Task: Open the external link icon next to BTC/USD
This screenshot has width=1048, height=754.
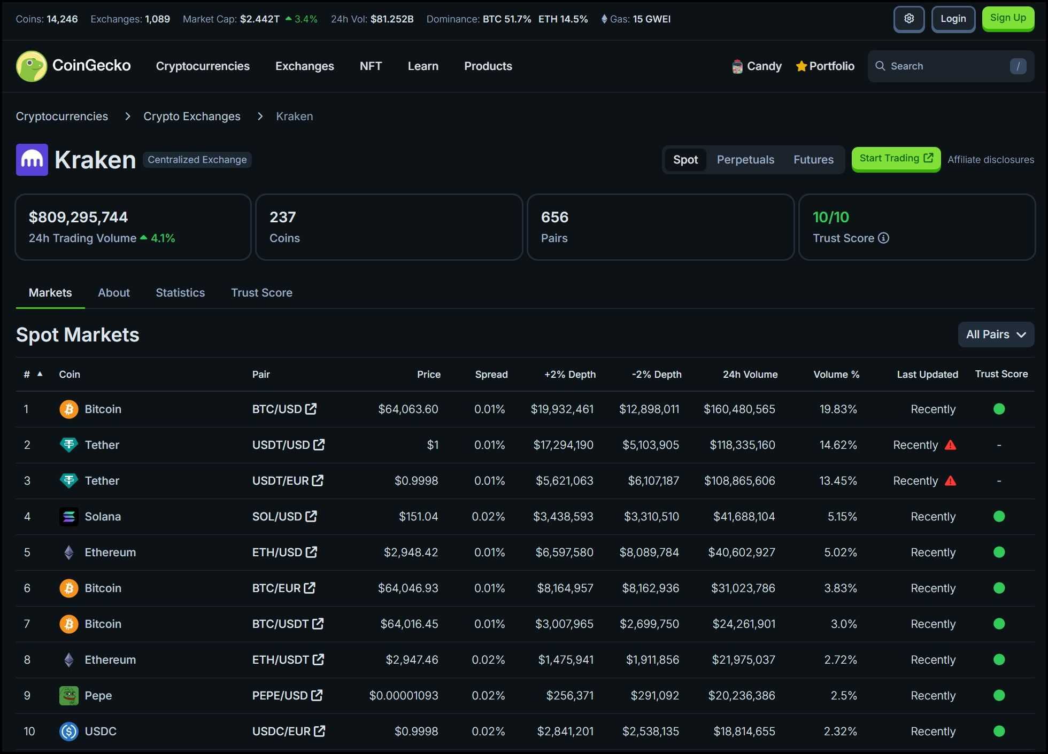Action: click(311, 409)
